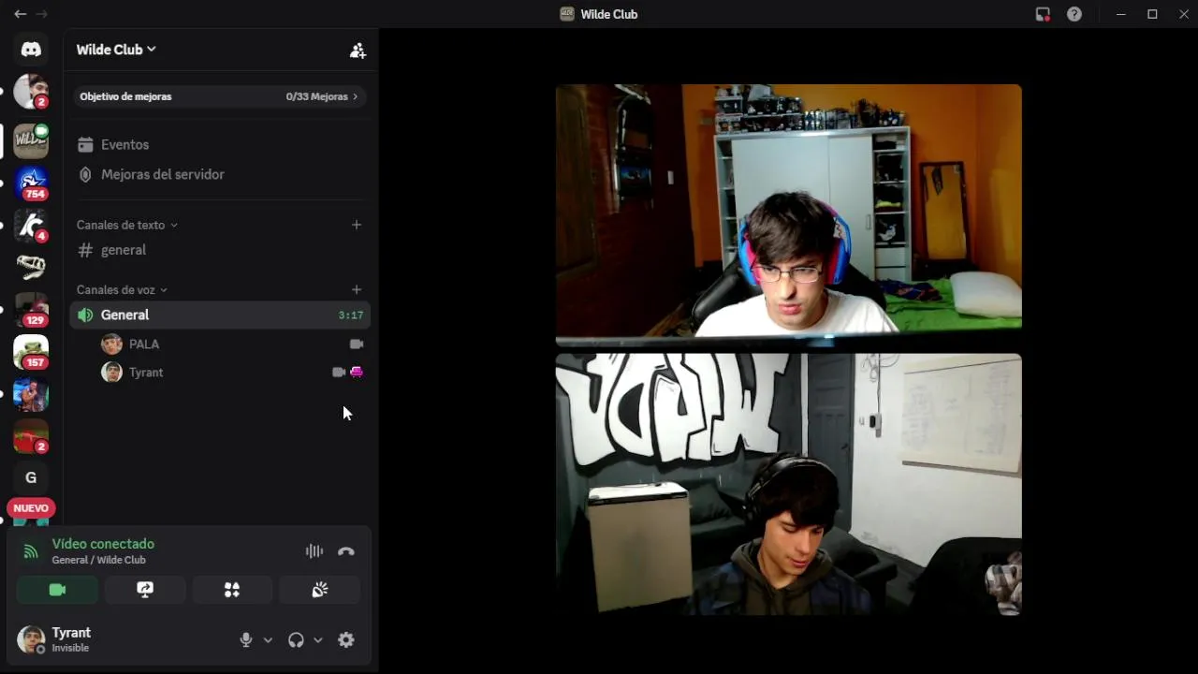Open the server labeled G

(31, 477)
